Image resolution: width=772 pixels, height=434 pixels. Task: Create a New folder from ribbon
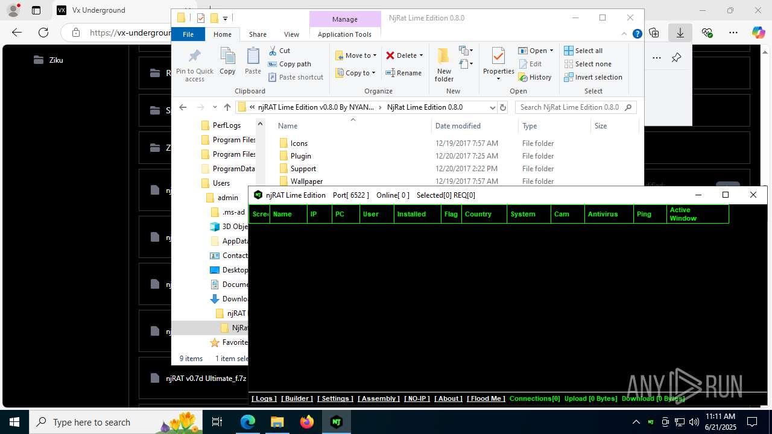pyautogui.click(x=444, y=64)
